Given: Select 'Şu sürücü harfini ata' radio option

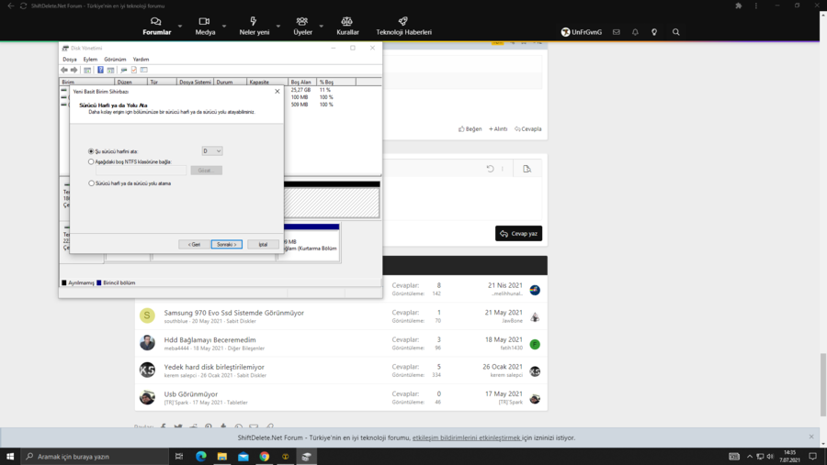Looking at the screenshot, I should click(91, 151).
